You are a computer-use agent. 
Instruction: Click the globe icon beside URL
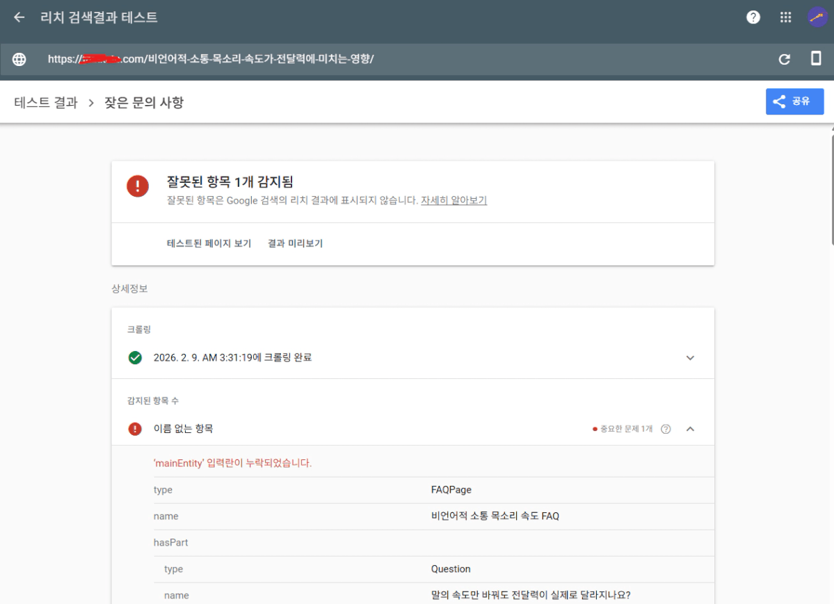tap(19, 59)
